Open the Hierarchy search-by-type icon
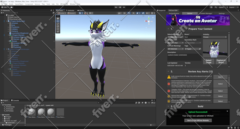 (53, 13)
